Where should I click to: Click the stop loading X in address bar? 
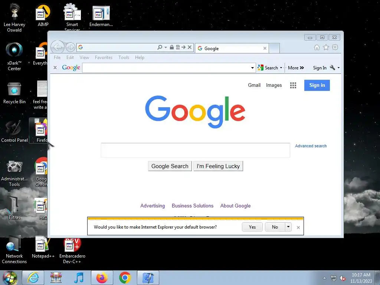pos(190,47)
